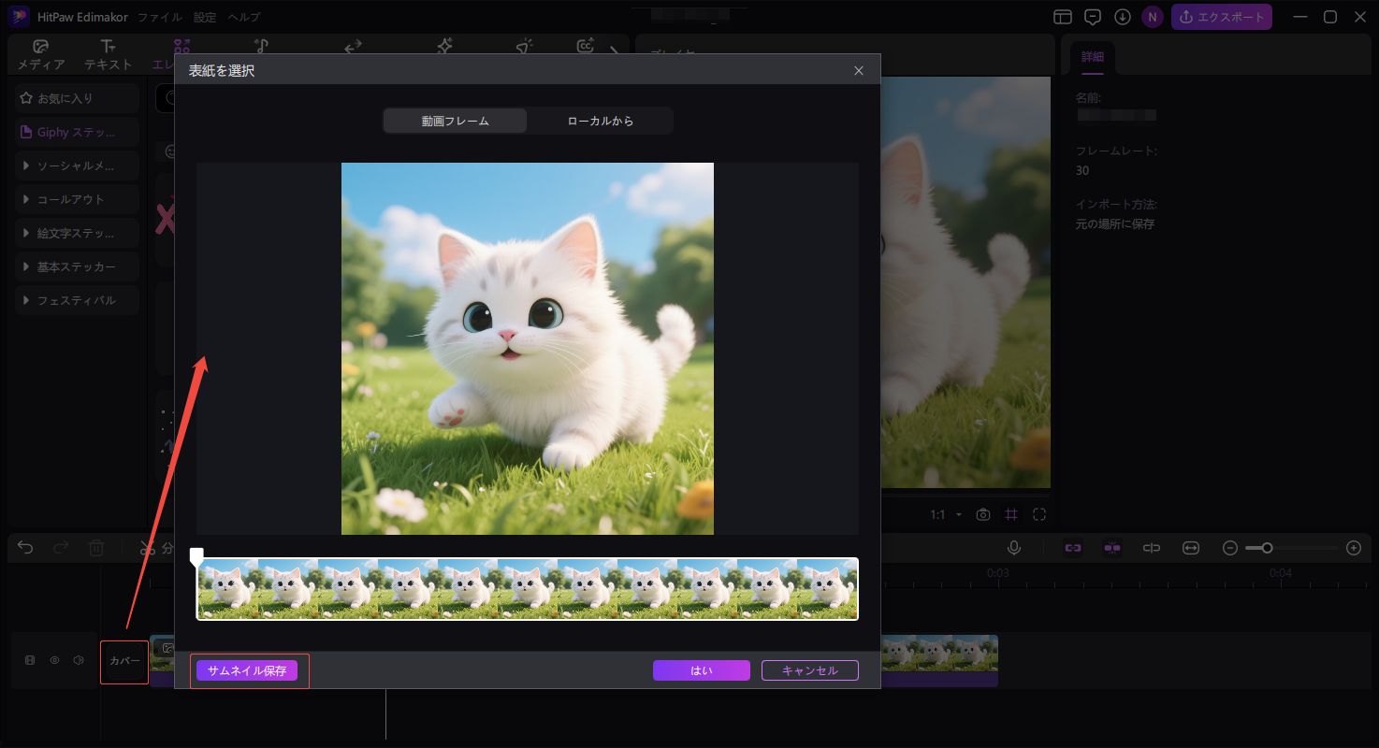Open the effects tab sparkle icon
Screen dimensions: 1379x748
pyautogui.click(x=445, y=47)
